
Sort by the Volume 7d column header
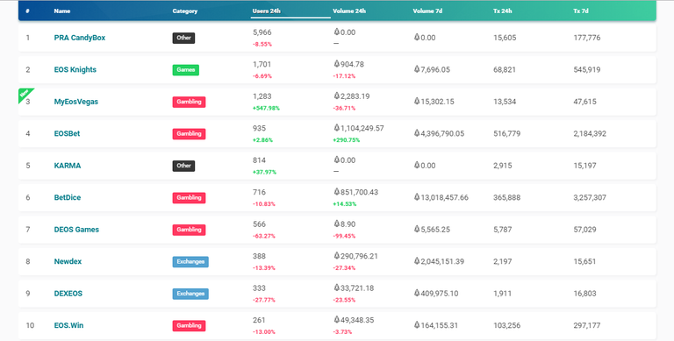pyautogui.click(x=427, y=11)
